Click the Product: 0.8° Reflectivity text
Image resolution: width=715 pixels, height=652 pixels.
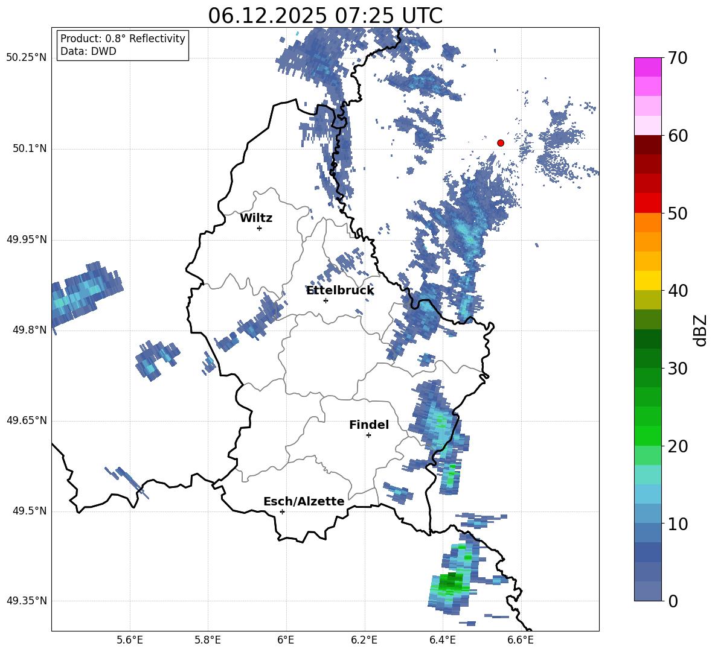123,39
